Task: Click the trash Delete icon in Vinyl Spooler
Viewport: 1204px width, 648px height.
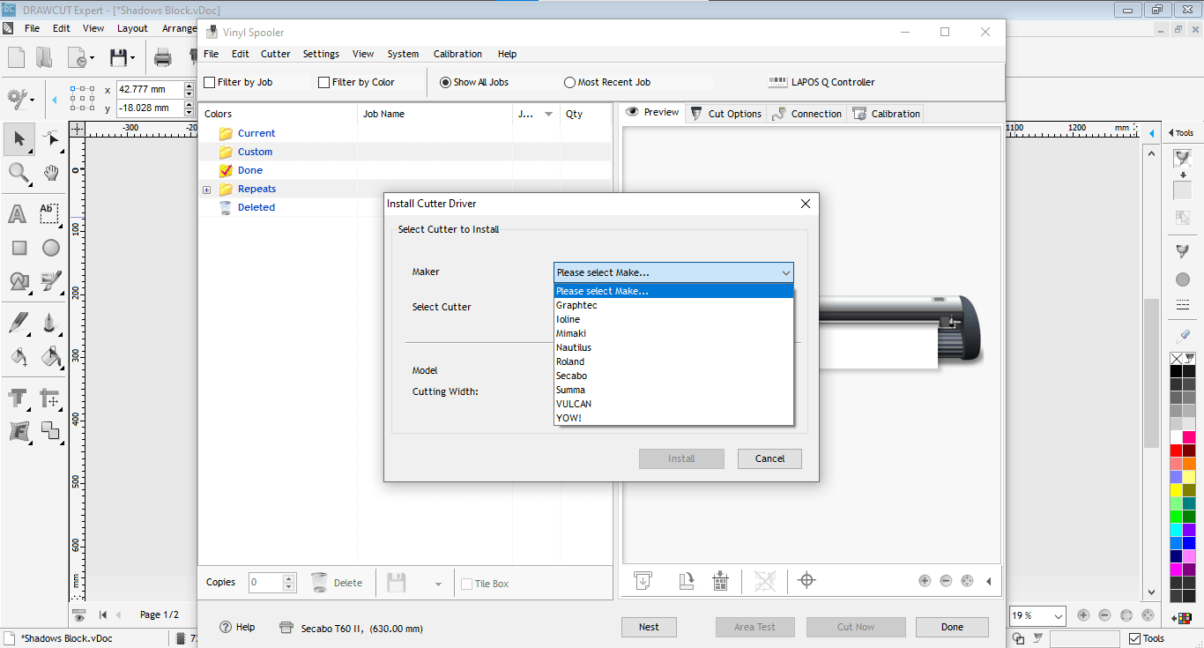Action: (319, 583)
